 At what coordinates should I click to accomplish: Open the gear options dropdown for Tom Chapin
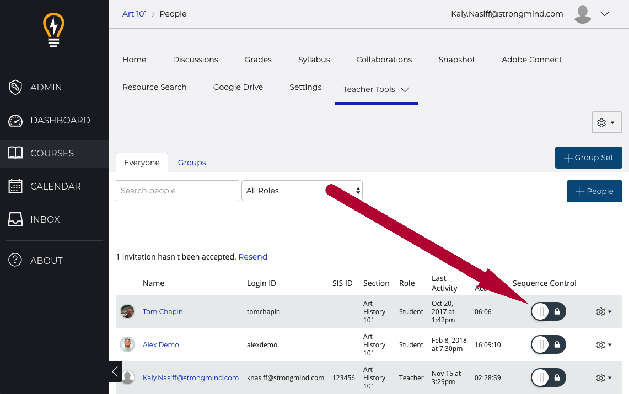point(604,312)
